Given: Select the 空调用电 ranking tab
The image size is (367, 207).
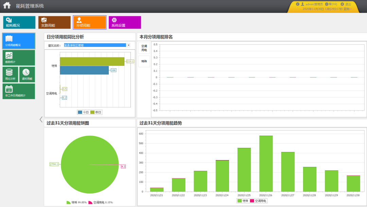Looking at the screenshot, I should coord(144,48).
